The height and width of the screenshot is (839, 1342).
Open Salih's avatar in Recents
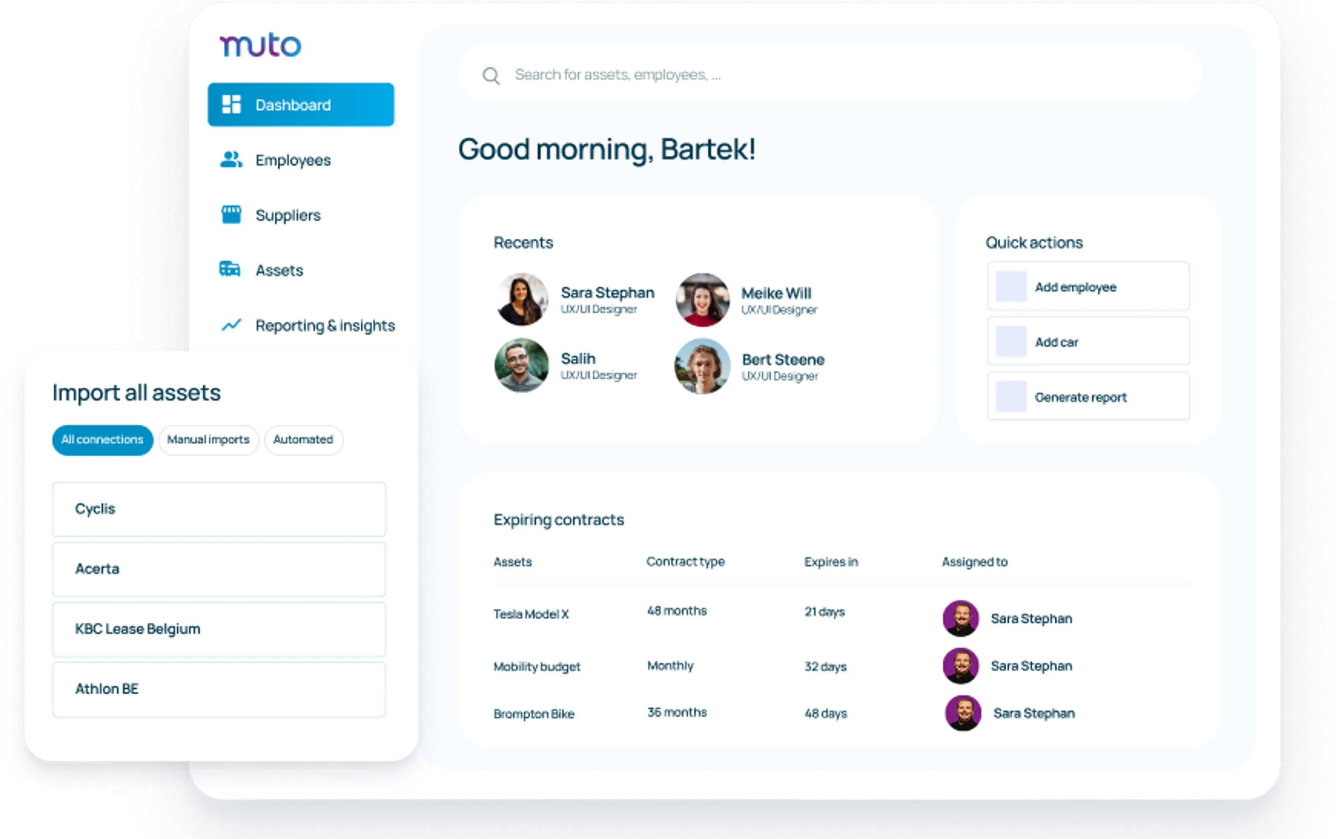pos(521,366)
